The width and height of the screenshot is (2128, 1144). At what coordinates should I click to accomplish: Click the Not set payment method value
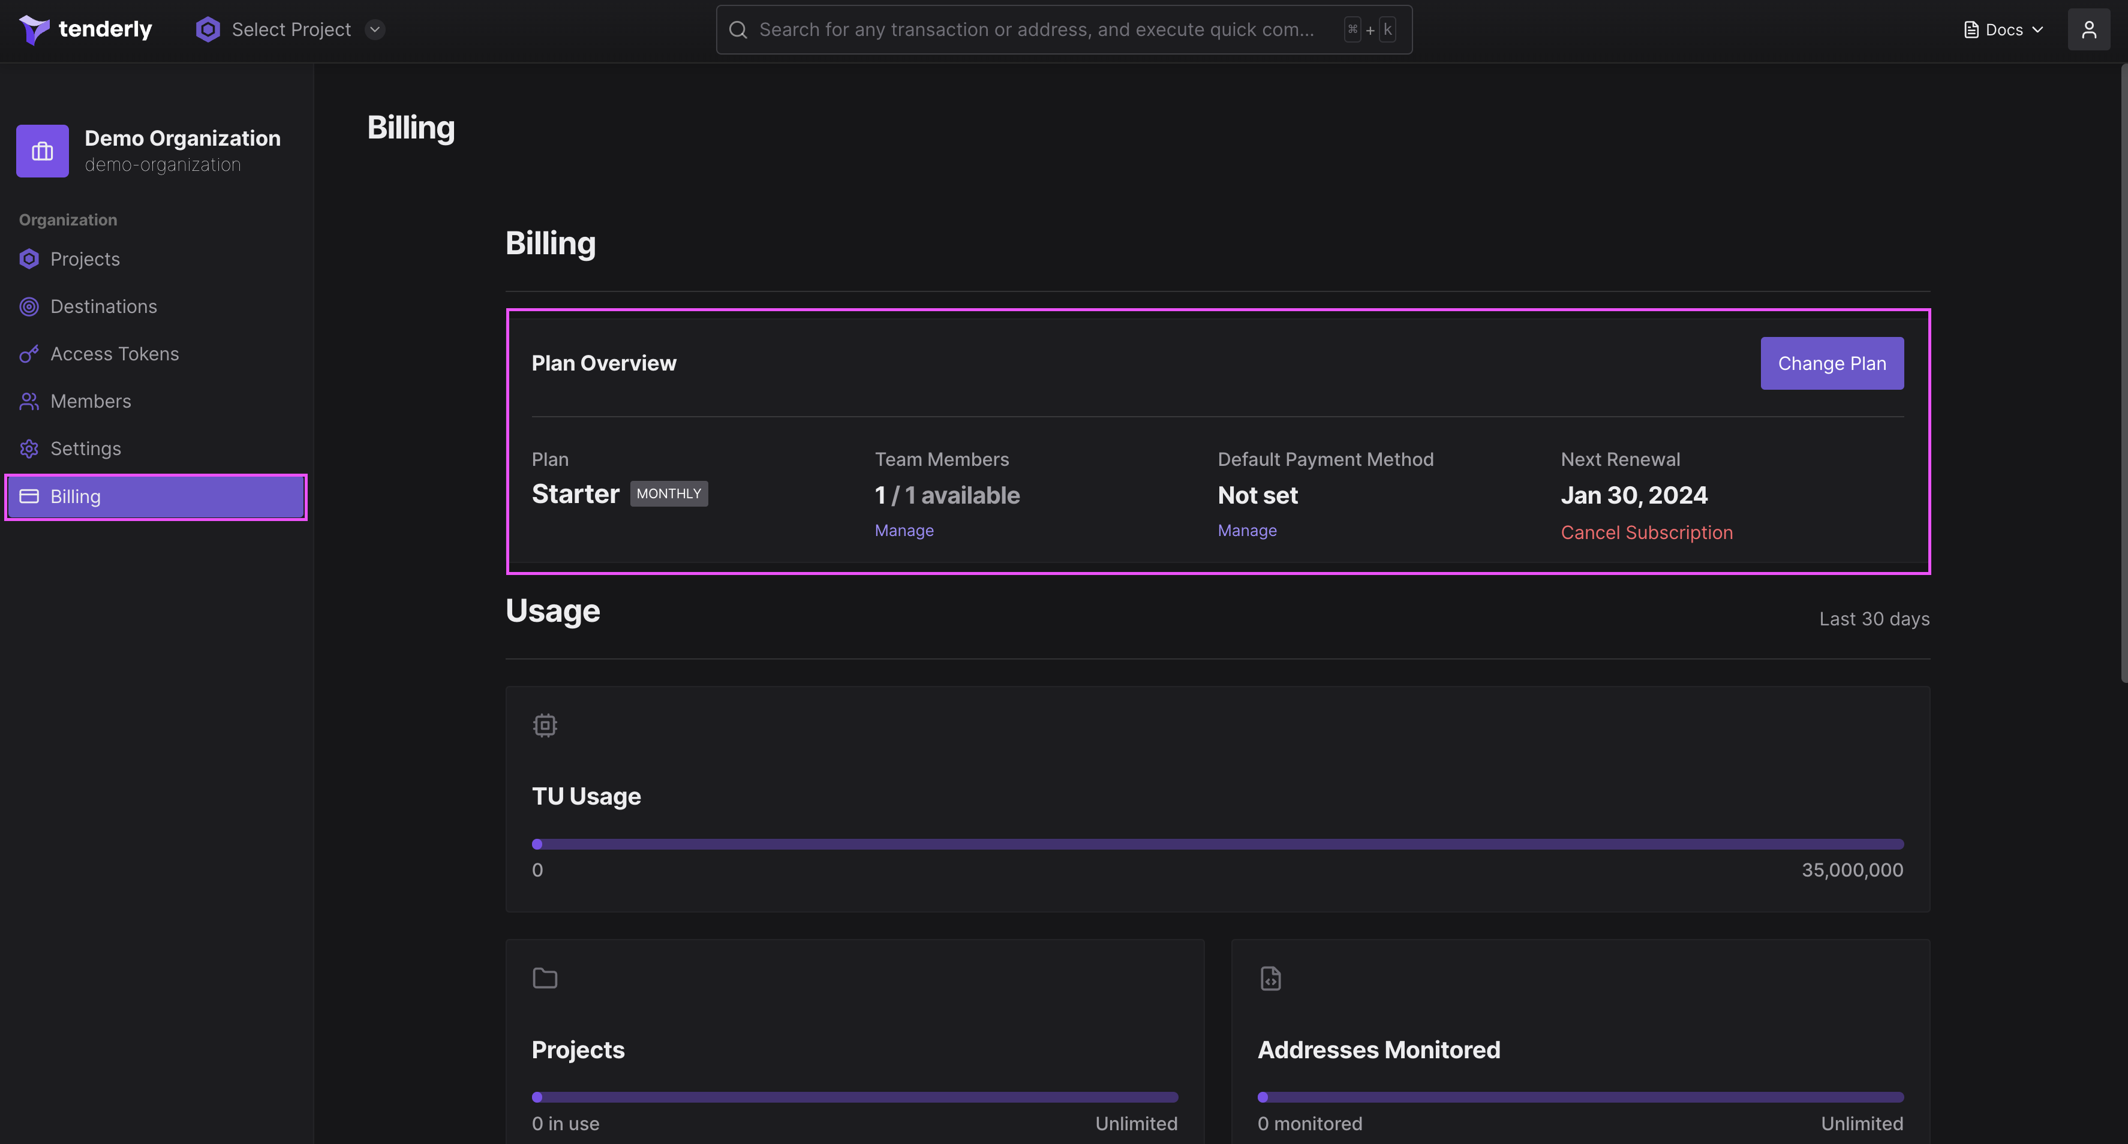pyautogui.click(x=1257, y=495)
